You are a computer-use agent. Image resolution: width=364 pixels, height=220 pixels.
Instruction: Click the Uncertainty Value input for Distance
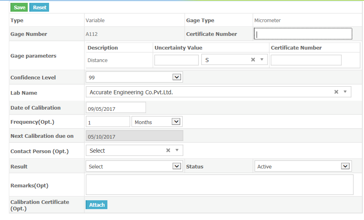tap(177, 60)
